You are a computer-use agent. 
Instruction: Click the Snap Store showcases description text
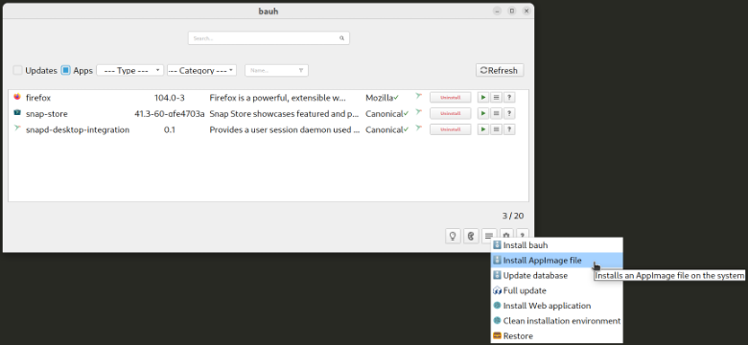point(284,114)
